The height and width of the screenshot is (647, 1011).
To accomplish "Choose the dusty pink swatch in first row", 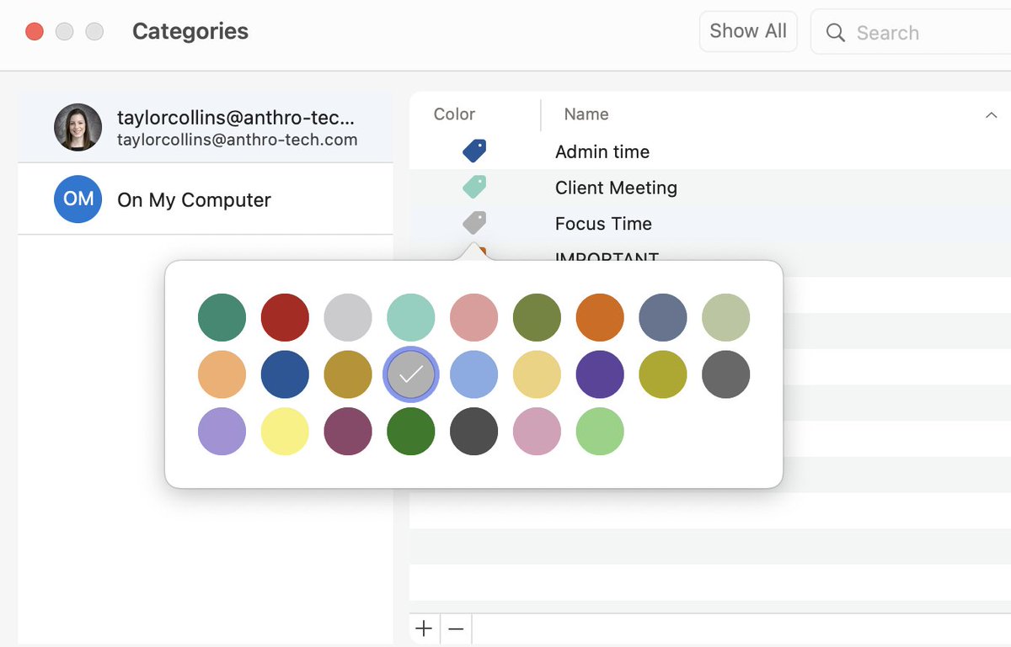I will point(474,317).
